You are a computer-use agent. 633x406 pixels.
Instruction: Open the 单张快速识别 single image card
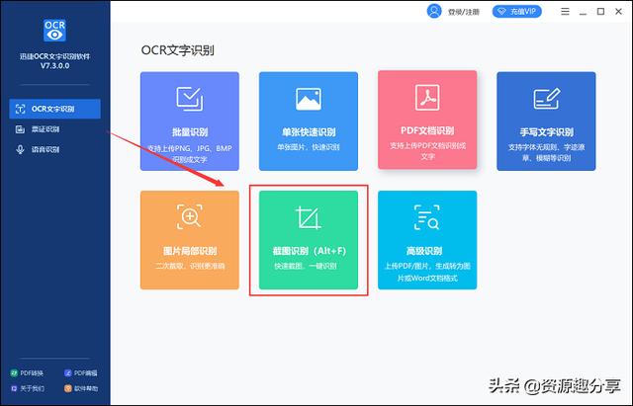[309, 121]
